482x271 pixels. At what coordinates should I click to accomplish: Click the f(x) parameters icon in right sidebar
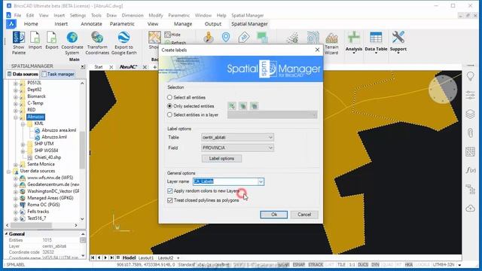pos(470,170)
